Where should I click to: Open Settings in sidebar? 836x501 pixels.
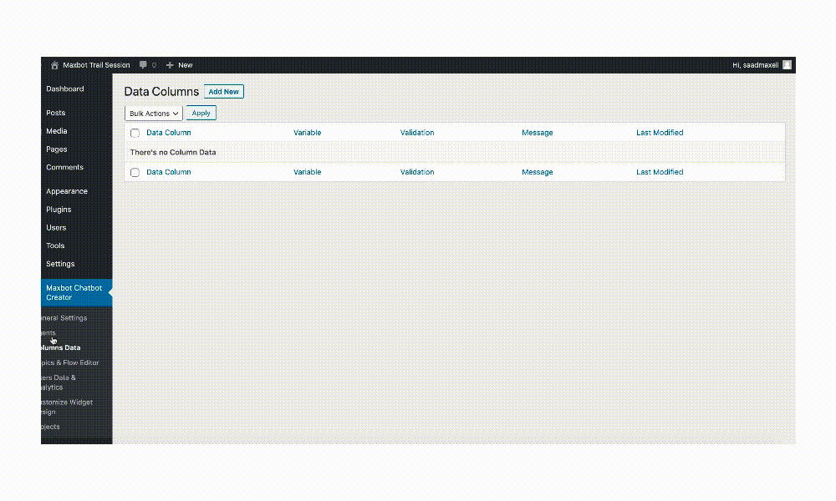pyautogui.click(x=60, y=264)
